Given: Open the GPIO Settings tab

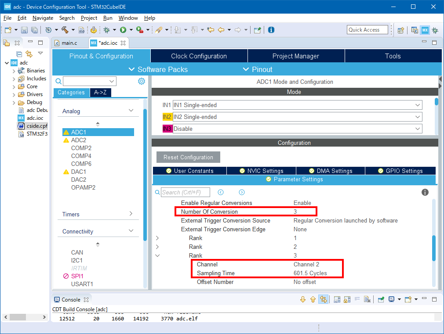Looking at the screenshot, I should [400, 171].
